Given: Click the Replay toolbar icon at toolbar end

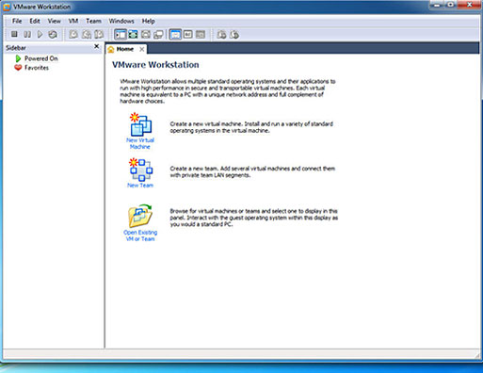Looking at the screenshot, I should click(234, 34).
